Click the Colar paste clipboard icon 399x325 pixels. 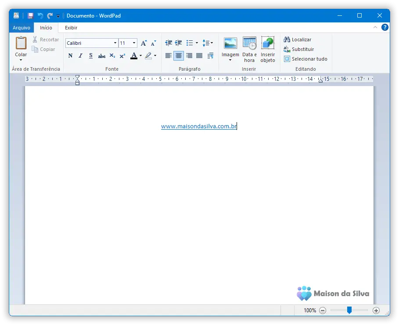click(21, 43)
